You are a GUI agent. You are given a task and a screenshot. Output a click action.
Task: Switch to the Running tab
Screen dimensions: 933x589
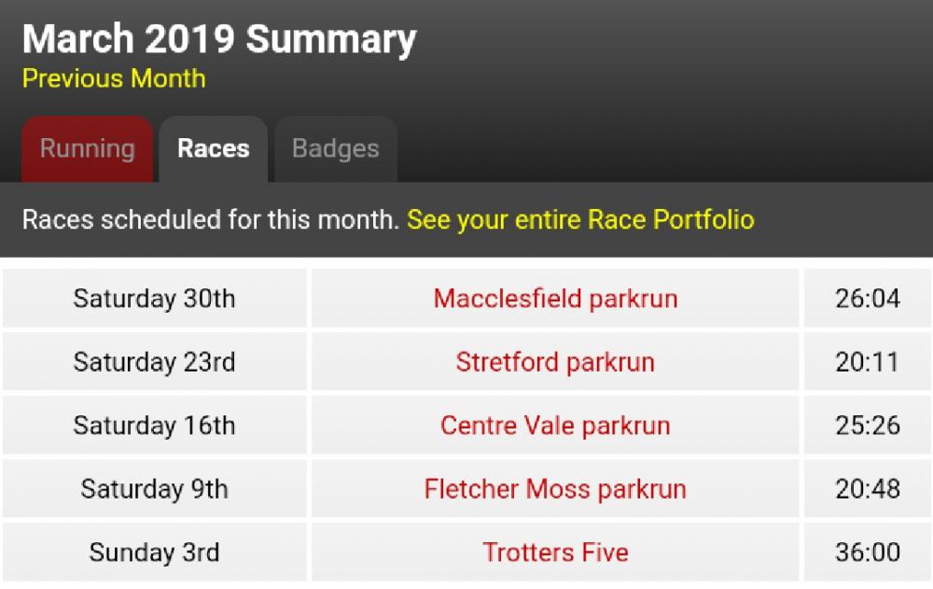pos(88,149)
